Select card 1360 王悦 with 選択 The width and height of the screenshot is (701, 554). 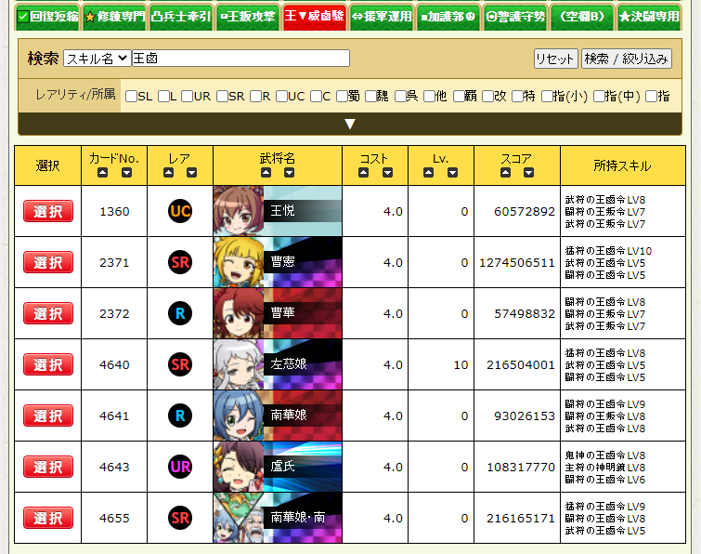point(48,211)
